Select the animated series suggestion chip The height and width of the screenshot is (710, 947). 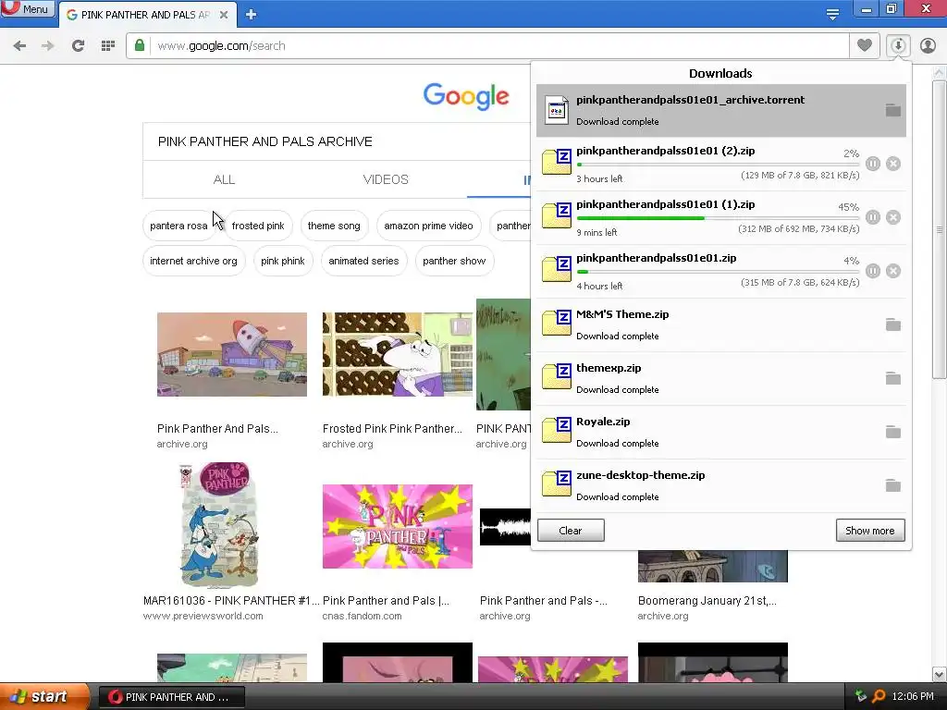point(363,261)
